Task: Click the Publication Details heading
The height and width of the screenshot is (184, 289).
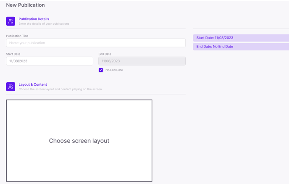Action: 34,19
